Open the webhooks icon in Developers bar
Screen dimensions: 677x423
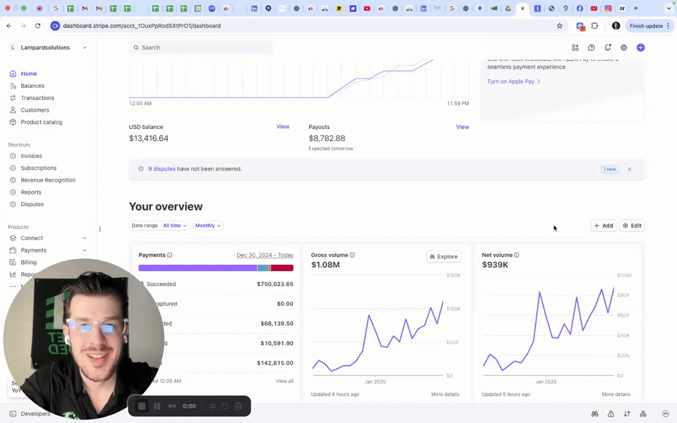click(x=643, y=414)
